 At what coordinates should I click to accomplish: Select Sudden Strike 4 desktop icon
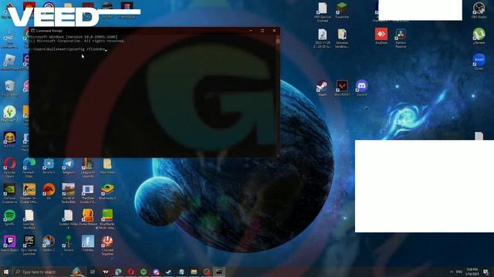pyautogui.click(x=69, y=219)
